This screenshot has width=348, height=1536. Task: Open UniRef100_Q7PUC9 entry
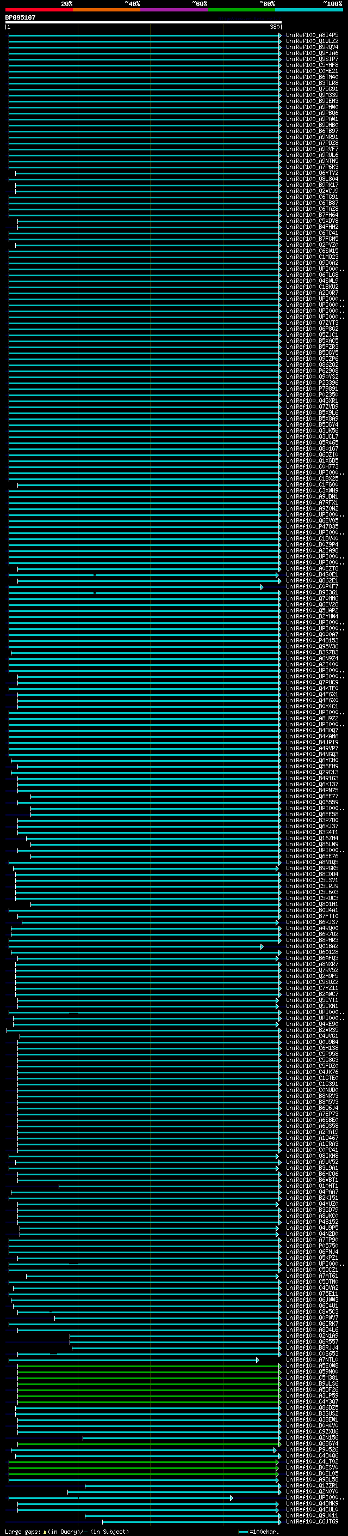point(312,683)
